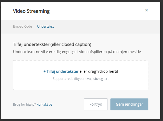The height and width of the screenshot is (121, 163).
Task: Save with the Gem ændringer button
Action: click(129, 104)
